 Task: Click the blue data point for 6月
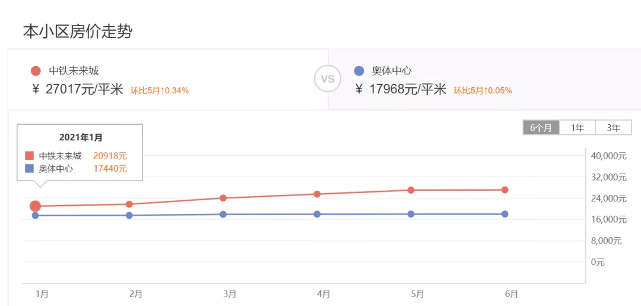tap(504, 214)
